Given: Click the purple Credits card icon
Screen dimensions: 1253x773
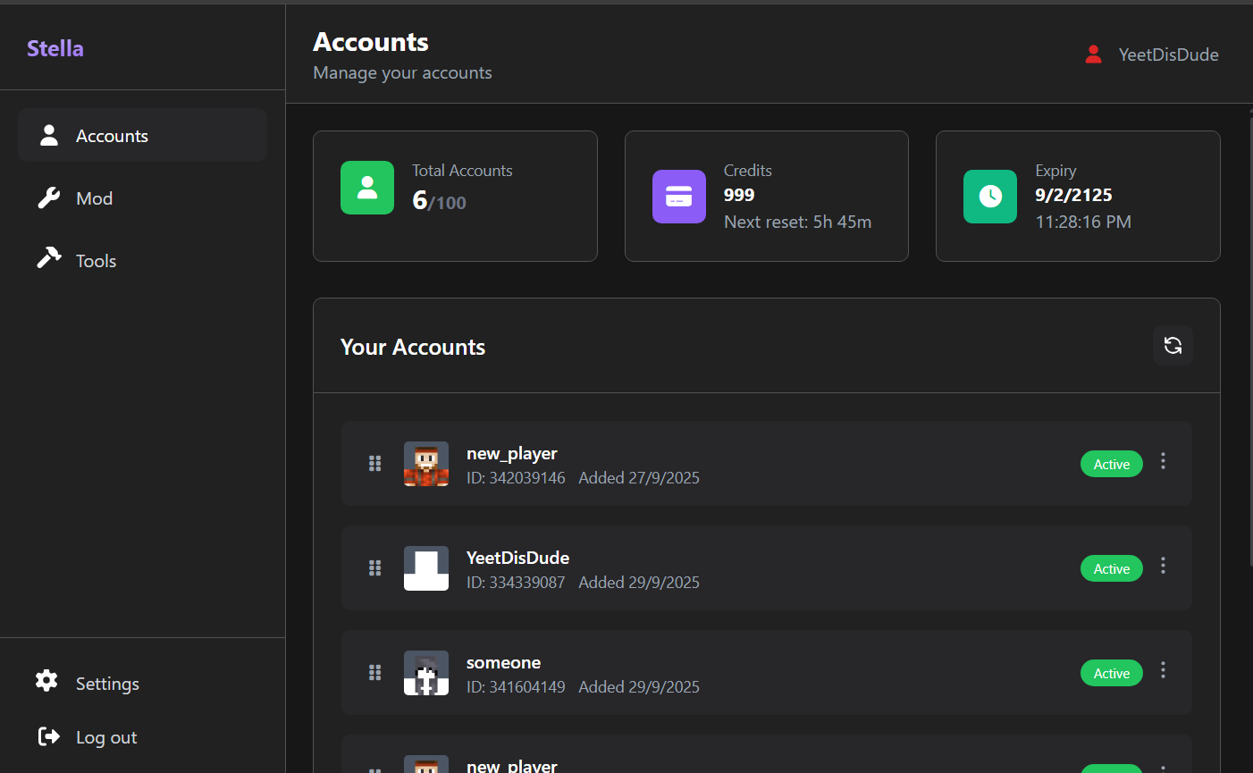Looking at the screenshot, I should click(x=679, y=197).
